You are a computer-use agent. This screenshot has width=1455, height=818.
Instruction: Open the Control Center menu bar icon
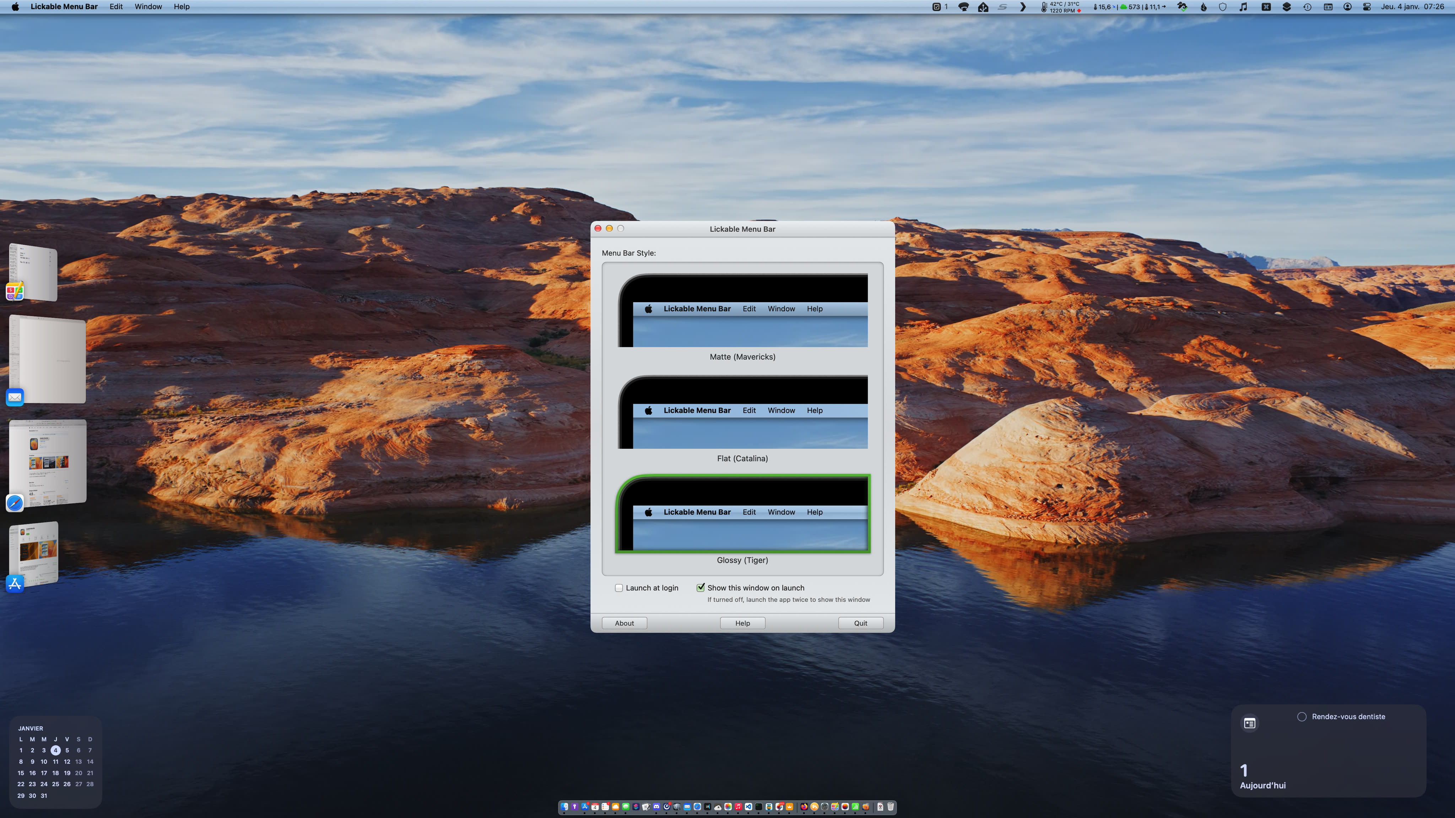click(1366, 7)
